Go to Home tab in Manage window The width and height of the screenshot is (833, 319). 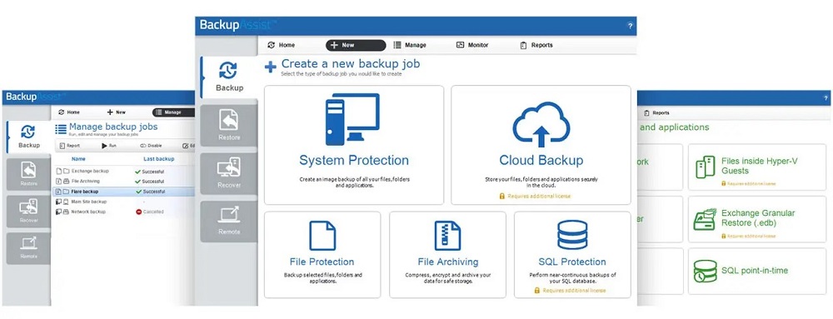[69, 112]
